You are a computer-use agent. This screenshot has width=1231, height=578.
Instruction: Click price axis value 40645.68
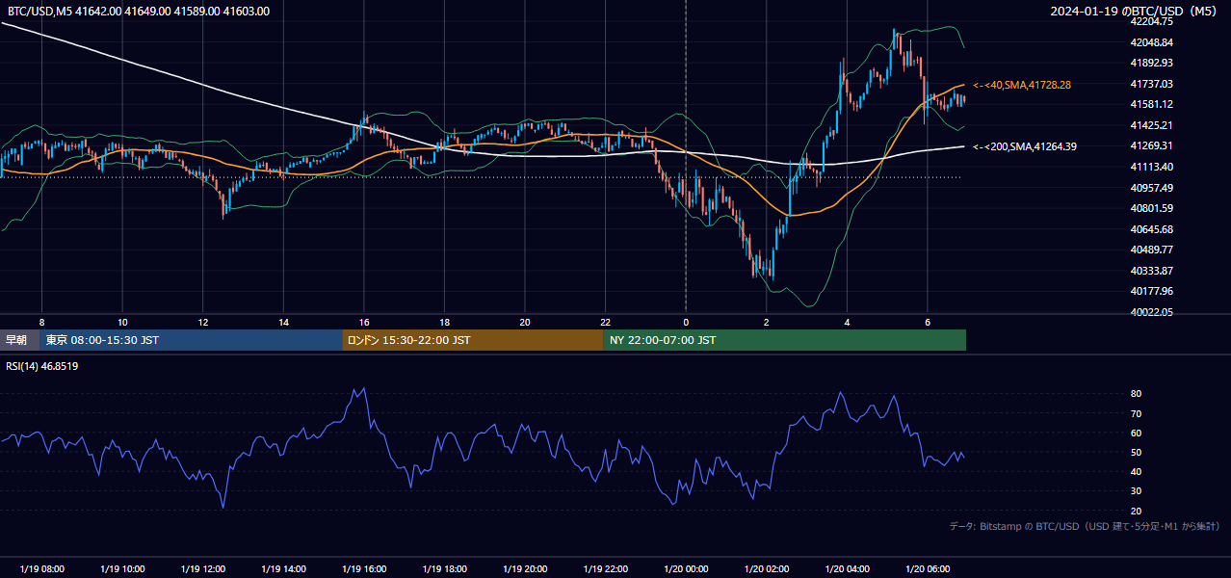pos(1152,229)
